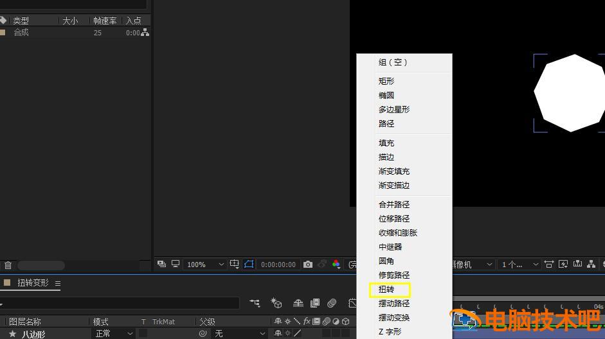Choose 多边星形 in the context menu

(393, 110)
